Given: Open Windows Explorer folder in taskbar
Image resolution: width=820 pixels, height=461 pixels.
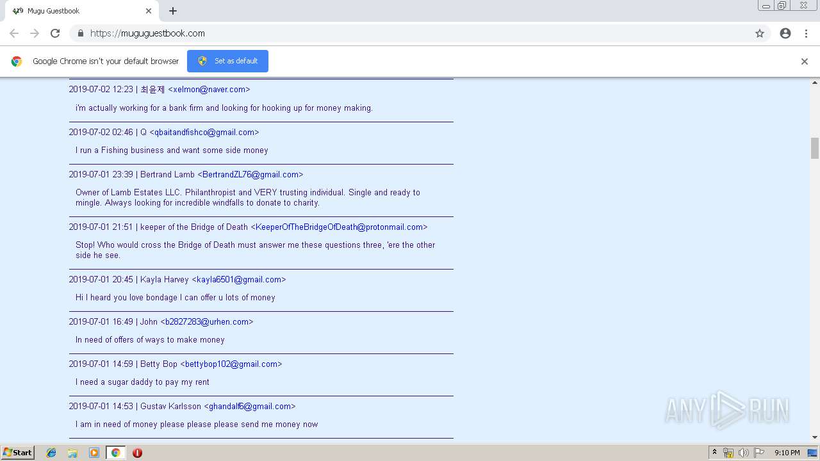Looking at the screenshot, I should [x=72, y=453].
